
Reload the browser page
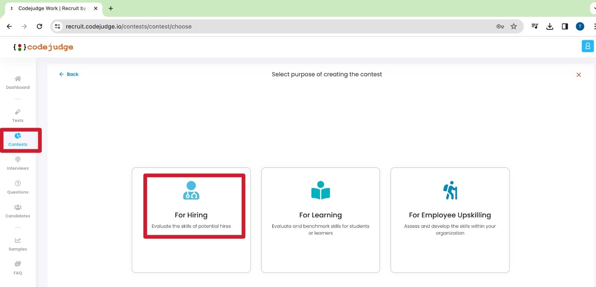point(39,26)
